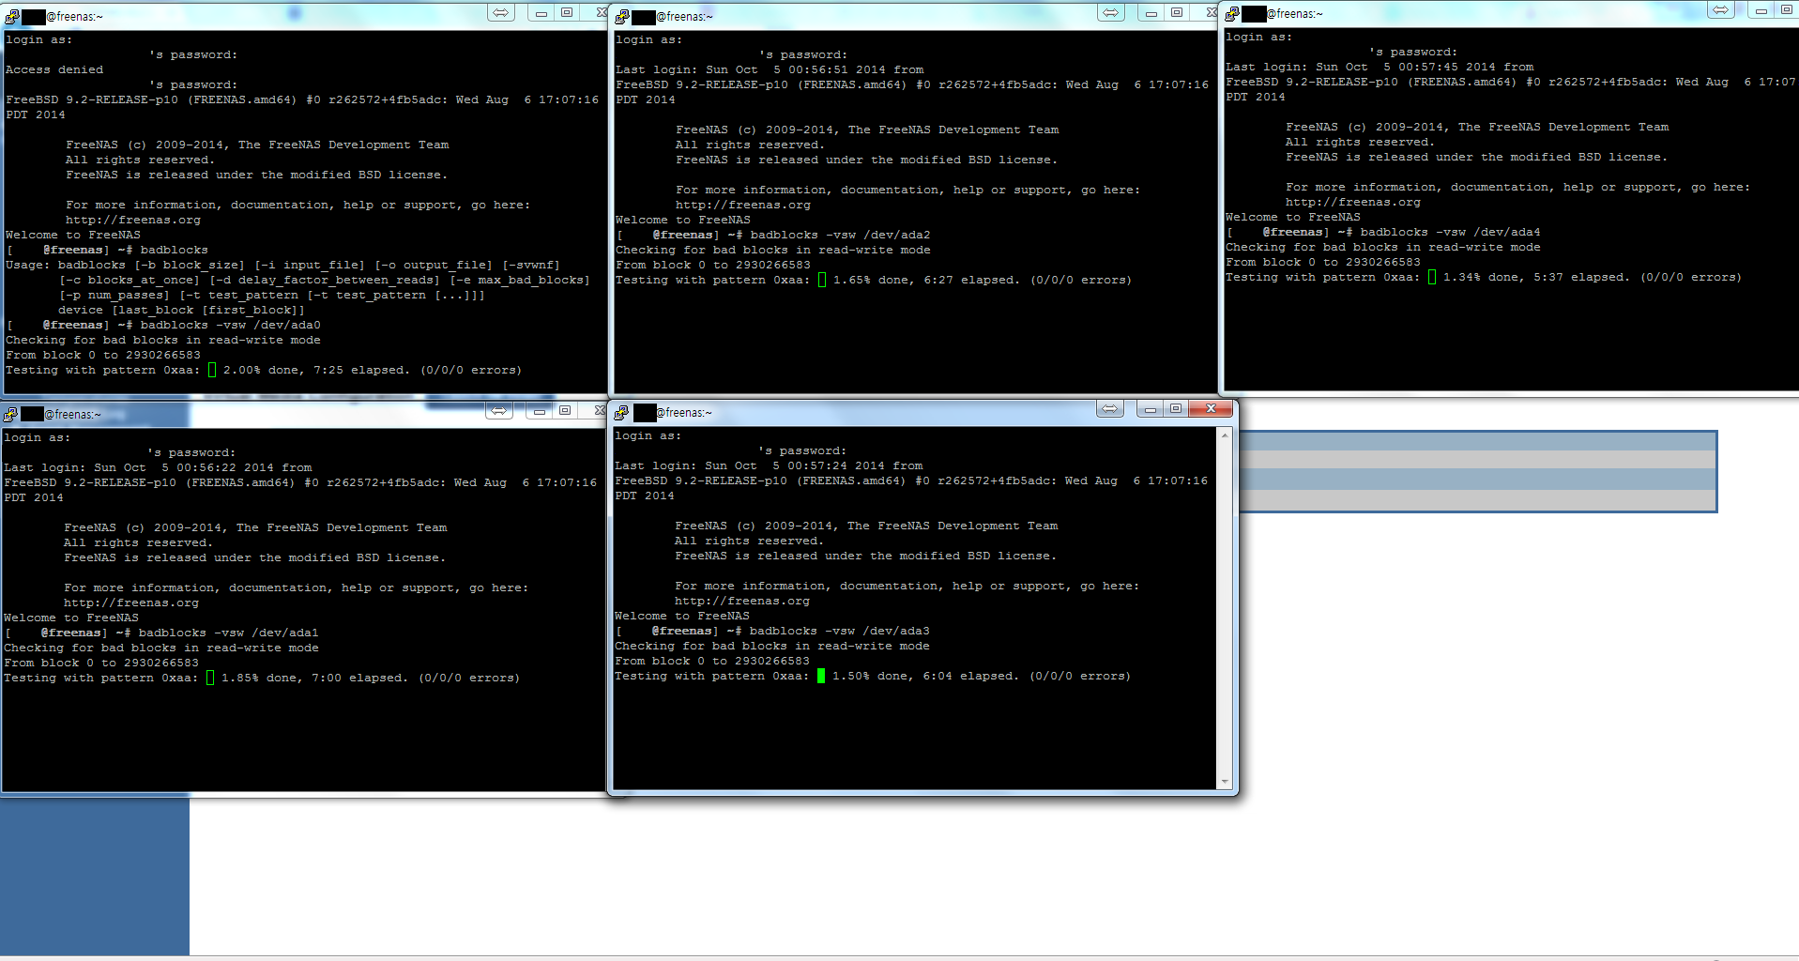The height and width of the screenshot is (961, 1799).
Task: Minimize the ada2 badblocks terminal window
Action: (1151, 13)
